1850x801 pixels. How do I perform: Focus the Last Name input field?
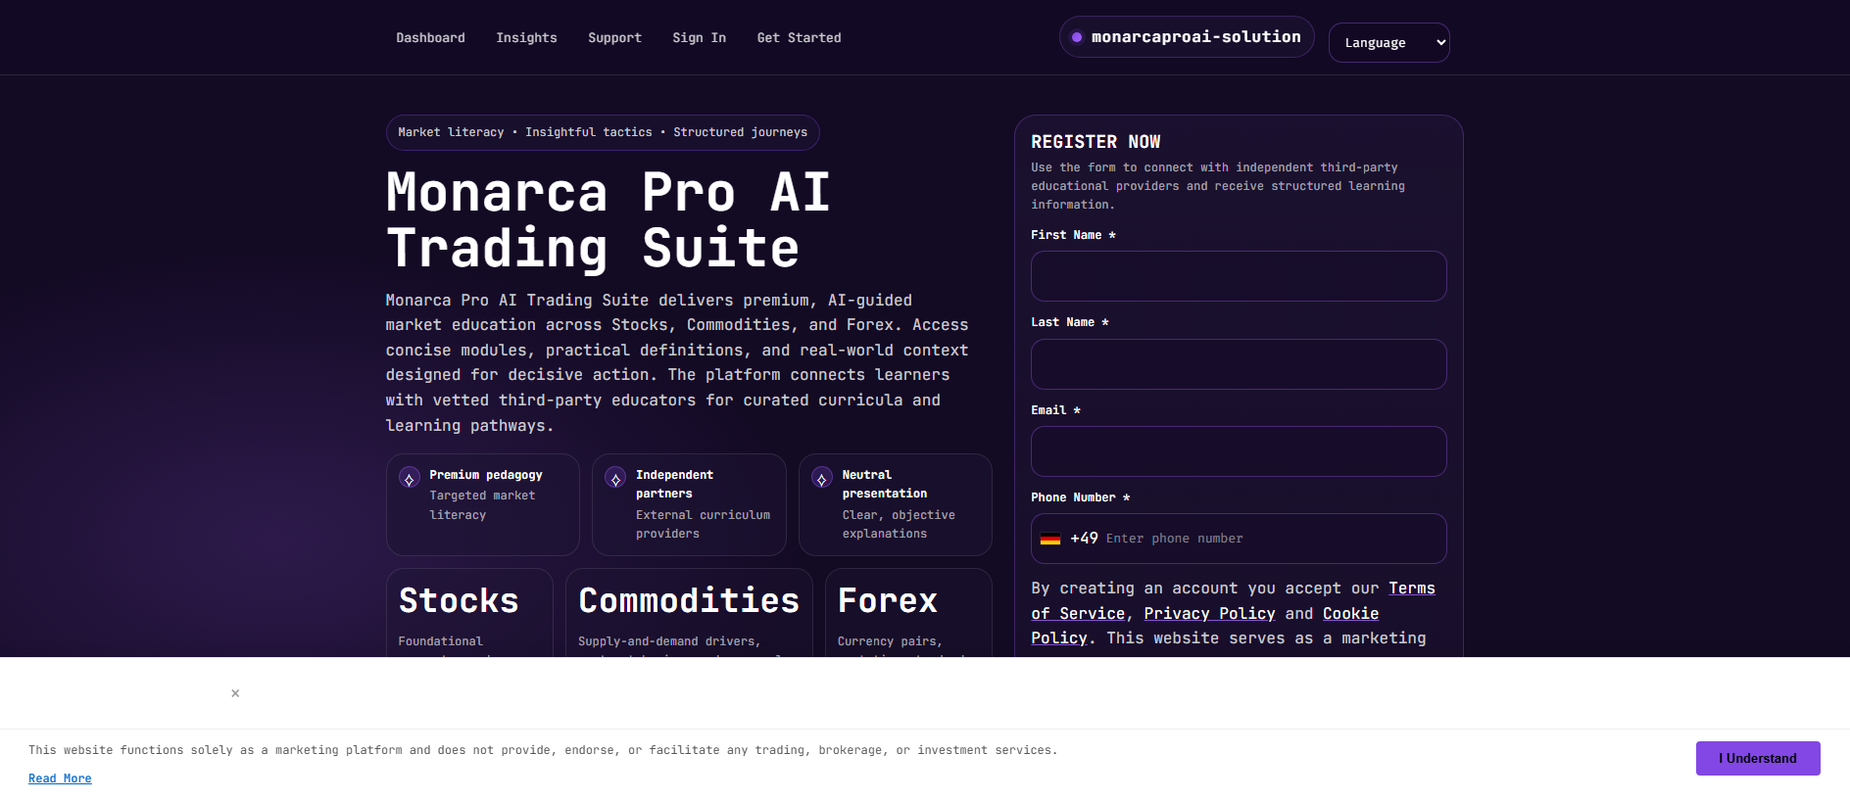(1239, 364)
